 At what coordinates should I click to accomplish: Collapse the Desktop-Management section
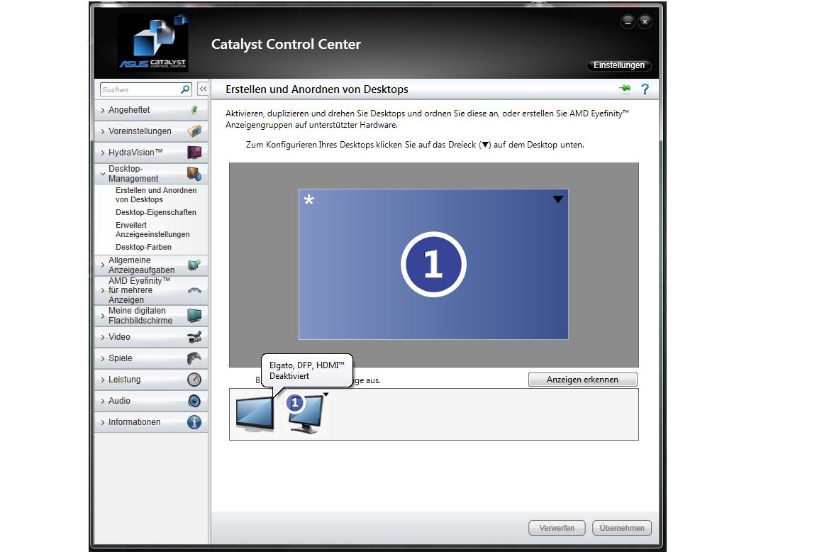click(x=151, y=174)
